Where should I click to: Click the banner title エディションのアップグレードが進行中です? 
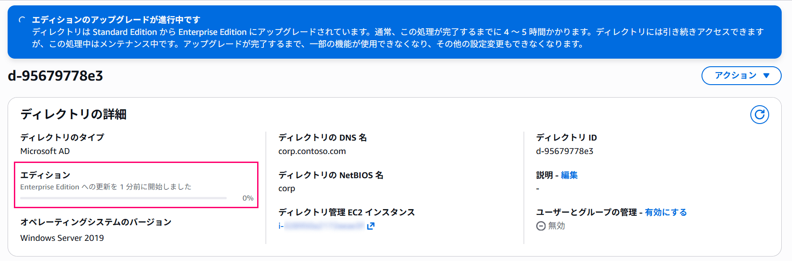116,20
